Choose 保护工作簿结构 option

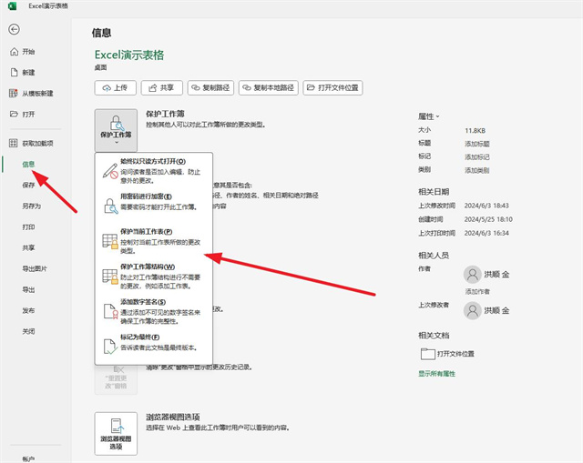(153, 277)
